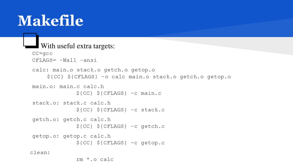
Task: Click the Makefile slide title
Action: point(50,20)
